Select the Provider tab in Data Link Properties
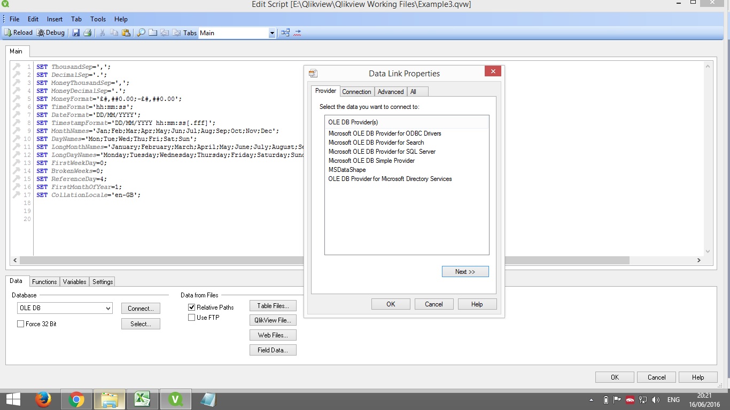This screenshot has height=410, width=730. point(325,91)
